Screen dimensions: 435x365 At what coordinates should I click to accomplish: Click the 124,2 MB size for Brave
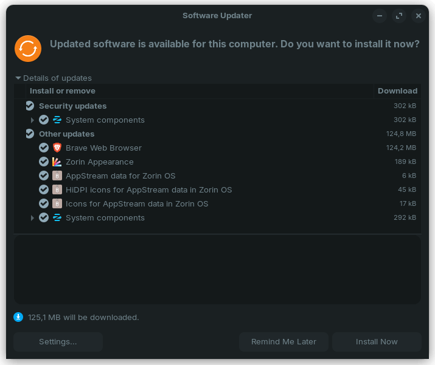click(x=401, y=148)
